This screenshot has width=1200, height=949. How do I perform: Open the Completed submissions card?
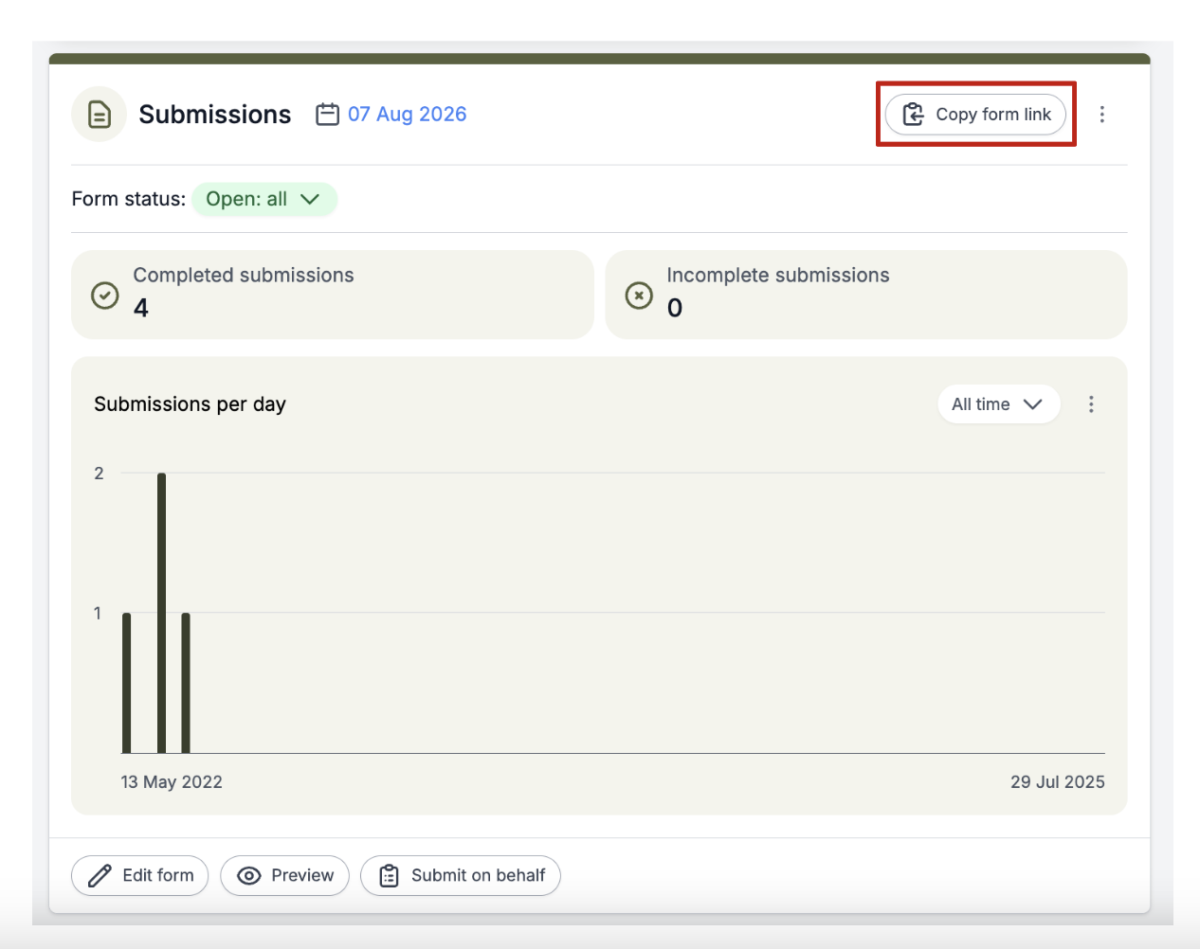tap(333, 295)
